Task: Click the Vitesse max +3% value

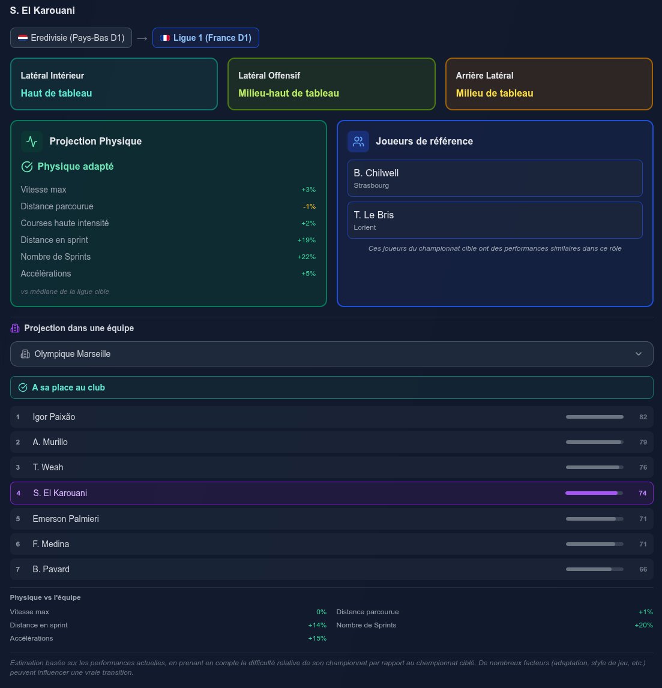Action: pyautogui.click(x=308, y=190)
